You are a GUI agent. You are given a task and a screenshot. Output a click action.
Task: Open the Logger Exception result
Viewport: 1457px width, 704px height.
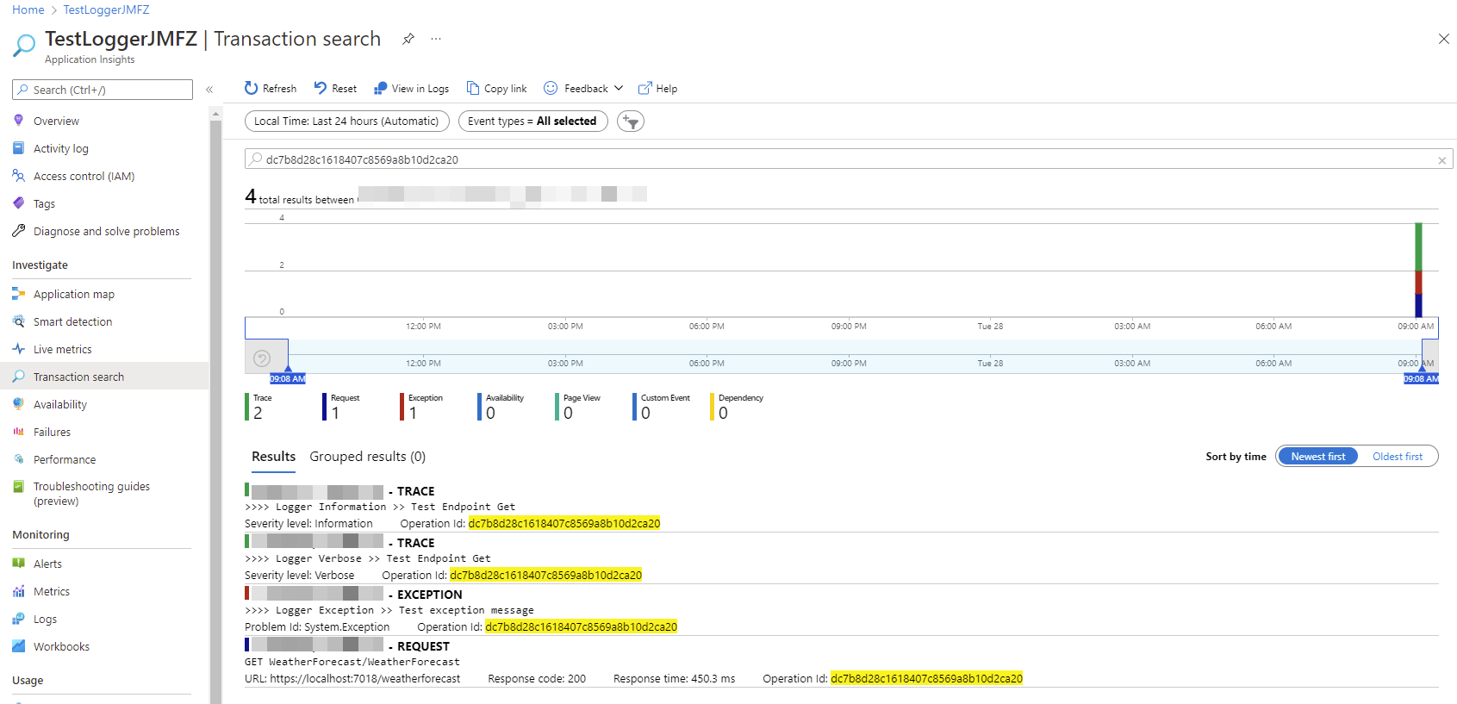tap(841, 611)
